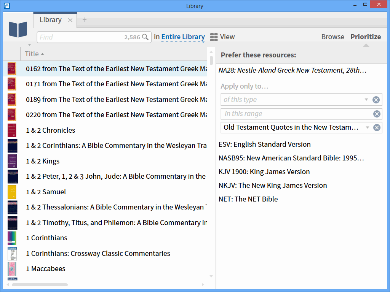Clear the 'of this type' filter
This screenshot has width=390, height=292.
tap(376, 100)
